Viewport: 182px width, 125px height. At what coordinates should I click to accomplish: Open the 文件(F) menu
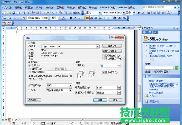pyautogui.click(x=8, y=8)
